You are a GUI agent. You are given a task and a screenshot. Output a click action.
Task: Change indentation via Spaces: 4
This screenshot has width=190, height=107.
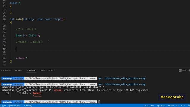(x=161, y=106)
